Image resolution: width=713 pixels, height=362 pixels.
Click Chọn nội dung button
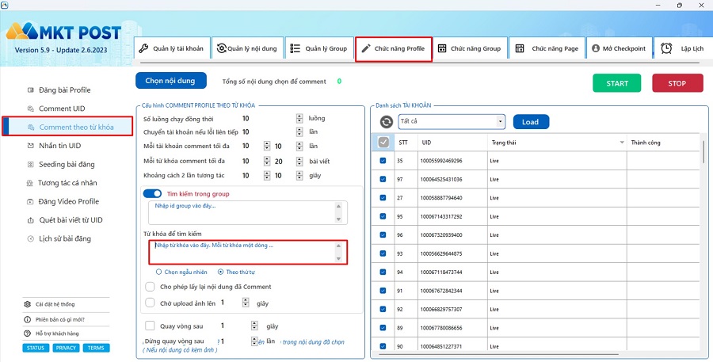(171, 81)
